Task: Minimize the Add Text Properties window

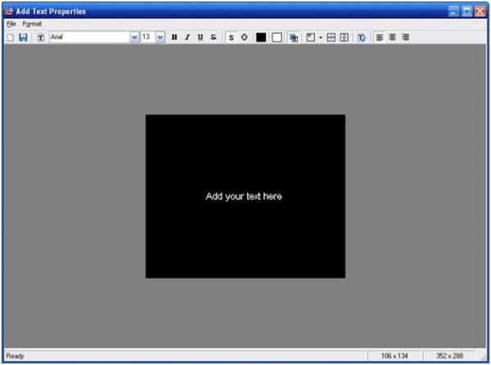Action: pyautogui.click(x=453, y=11)
